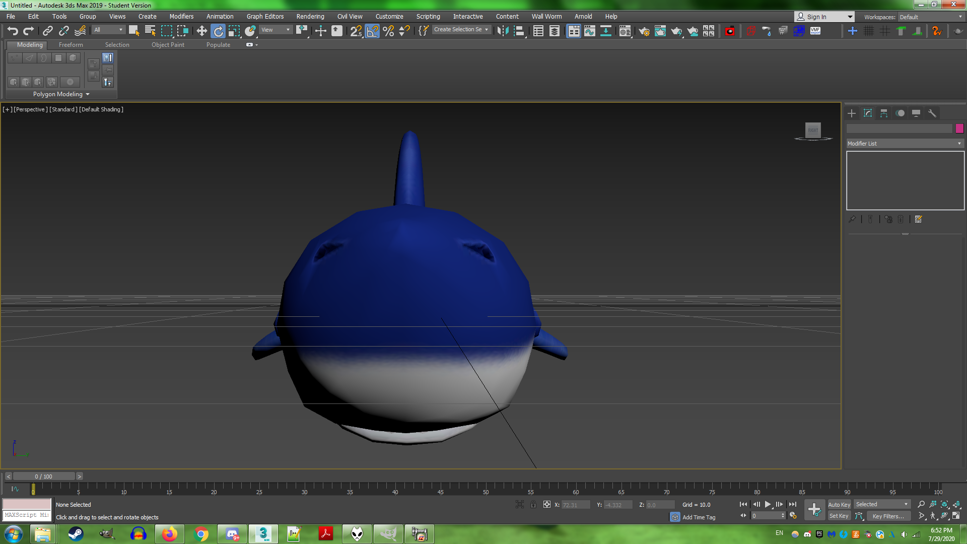Click the VMF export icon
Screen dimensions: 967x544
click(x=815, y=31)
